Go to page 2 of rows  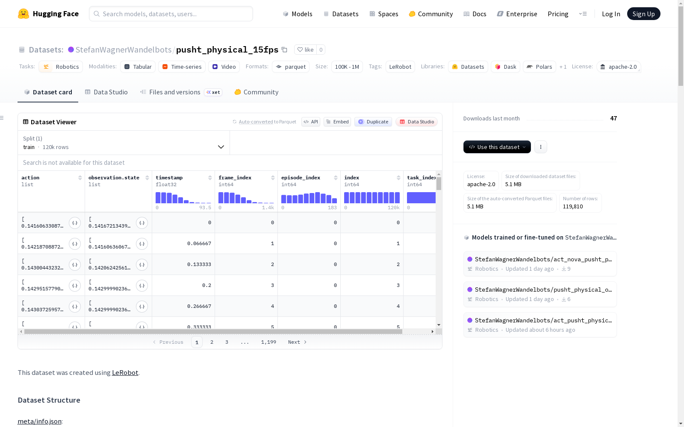point(212,342)
